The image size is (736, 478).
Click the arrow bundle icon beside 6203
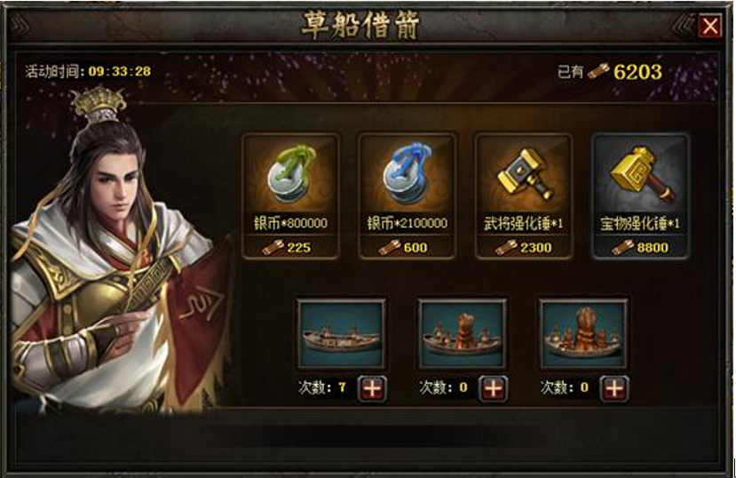pos(598,71)
